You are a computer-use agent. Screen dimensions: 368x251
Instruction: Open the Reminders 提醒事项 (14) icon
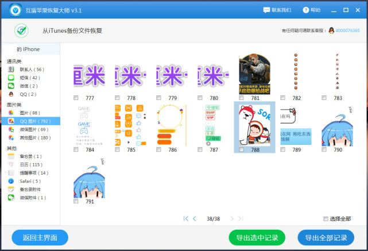(11, 173)
